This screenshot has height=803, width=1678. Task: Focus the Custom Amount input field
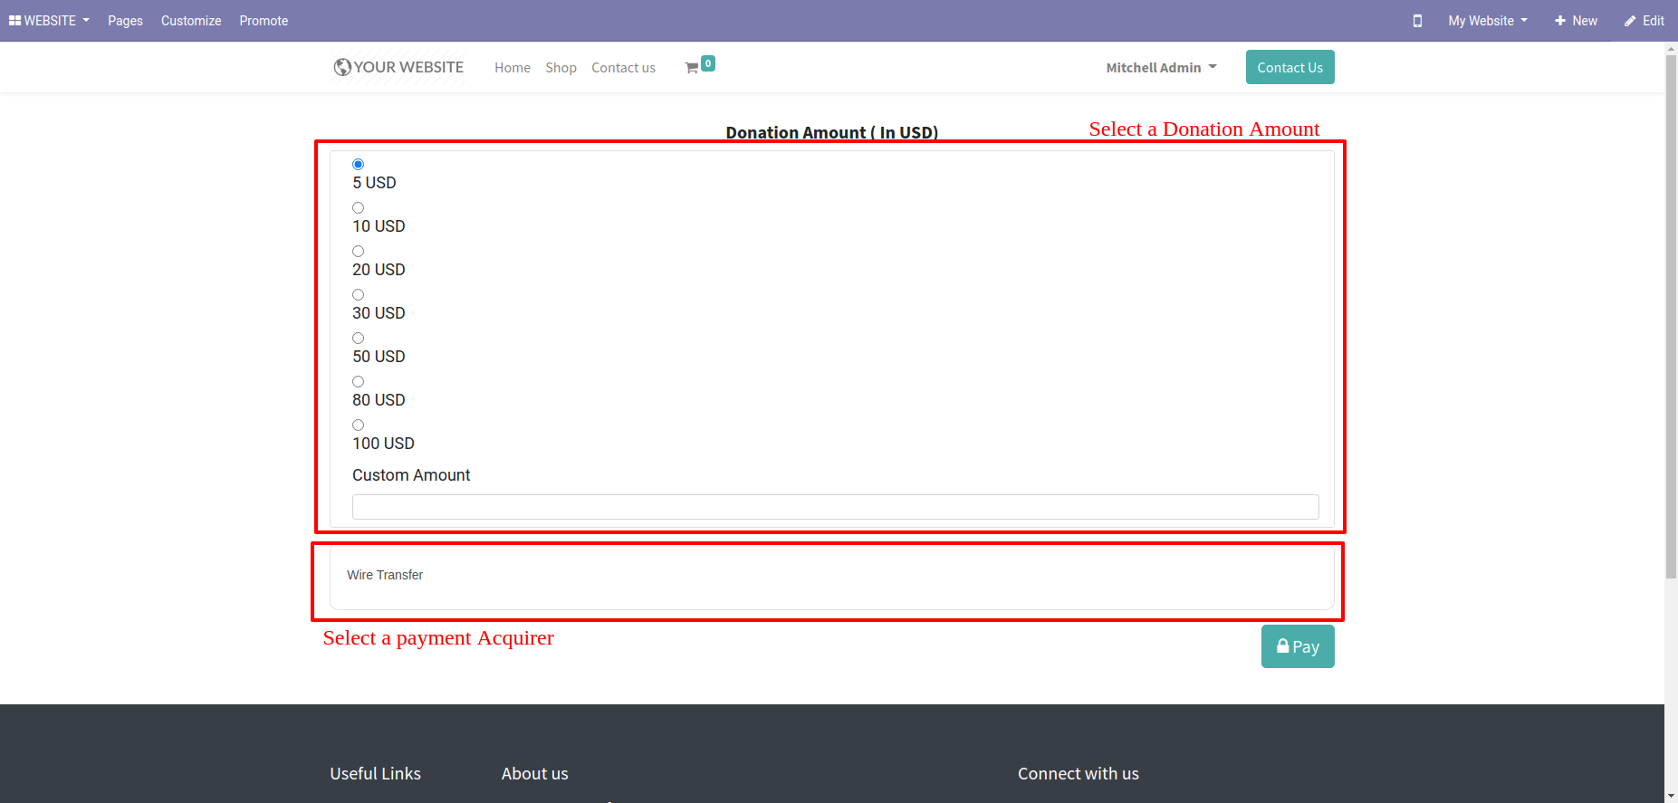(835, 507)
